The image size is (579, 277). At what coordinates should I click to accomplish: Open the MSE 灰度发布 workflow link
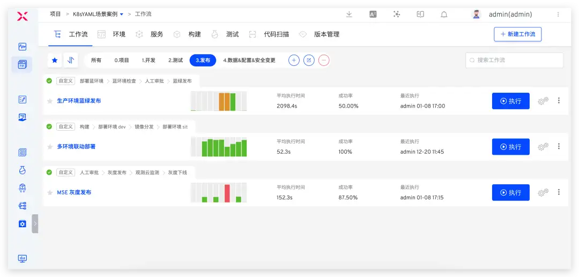coord(74,192)
